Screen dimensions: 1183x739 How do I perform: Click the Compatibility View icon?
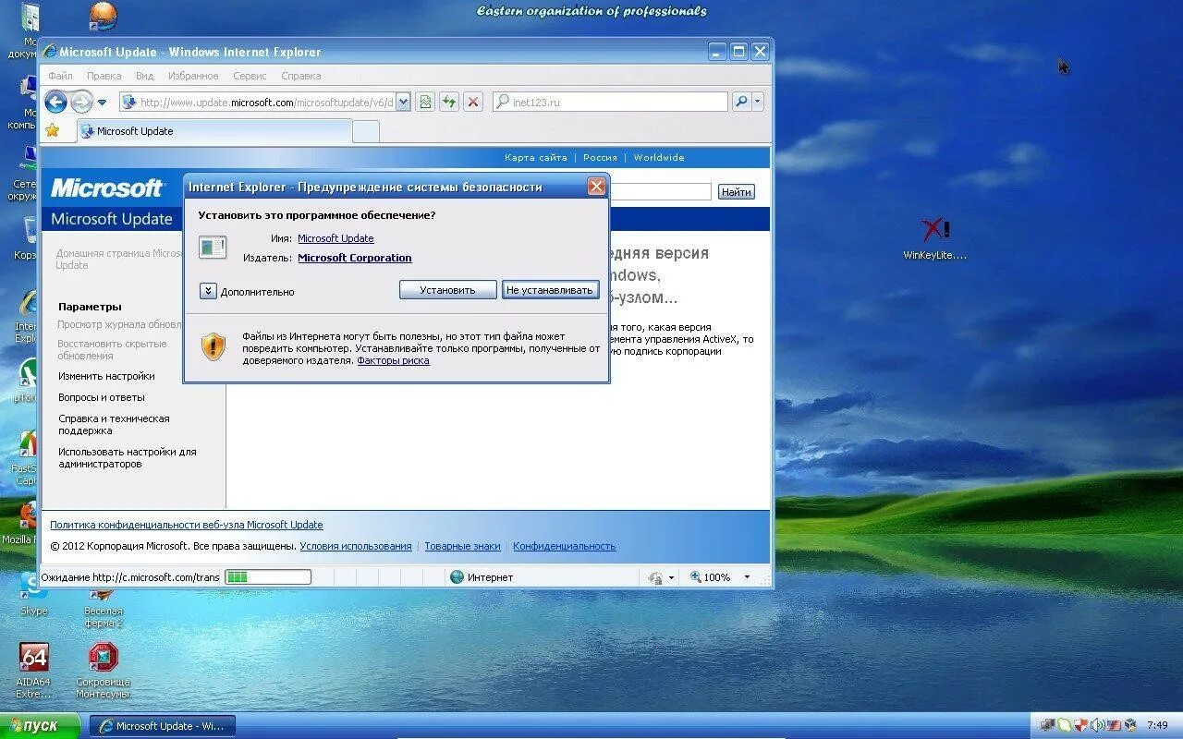[x=424, y=103]
